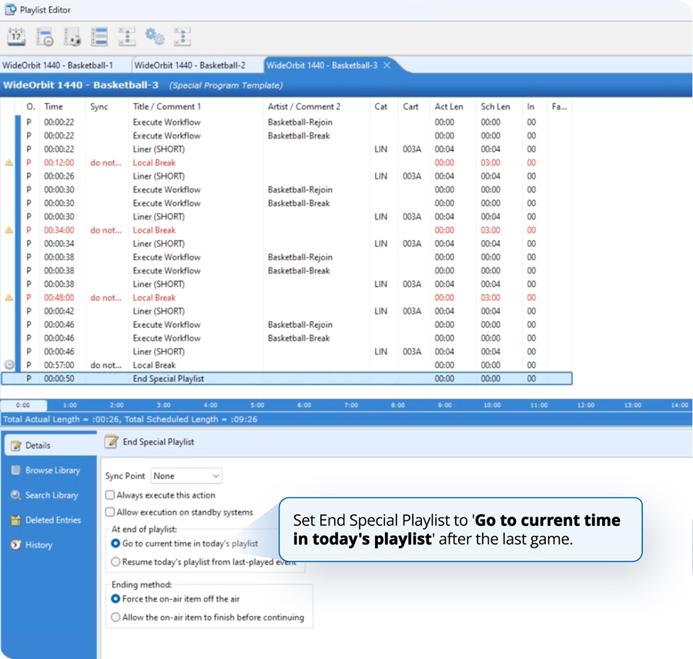Select Liner (SHORT) row at 00:00:26
693x659 pixels.
point(286,176)
